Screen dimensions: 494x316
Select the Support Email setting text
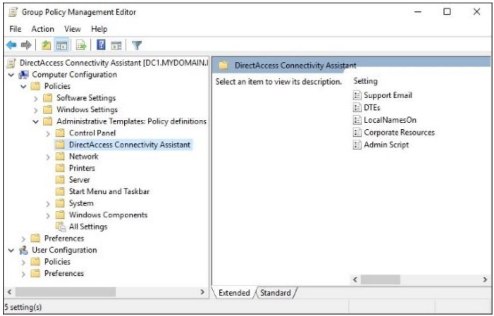tap(388, 95)
